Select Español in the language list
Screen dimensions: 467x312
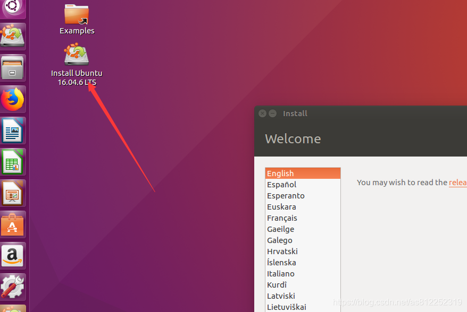pos(303,185)
